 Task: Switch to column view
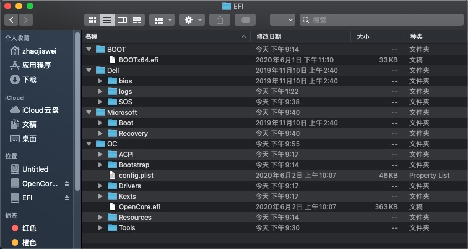pos(122,20)
